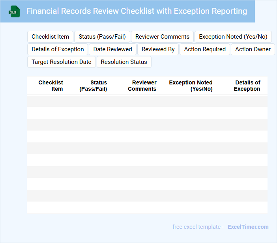Image resolution: width=277 pixels, height=243 pixels.
Task: Choose the Target Resolution Date tag
Action: 61,62
